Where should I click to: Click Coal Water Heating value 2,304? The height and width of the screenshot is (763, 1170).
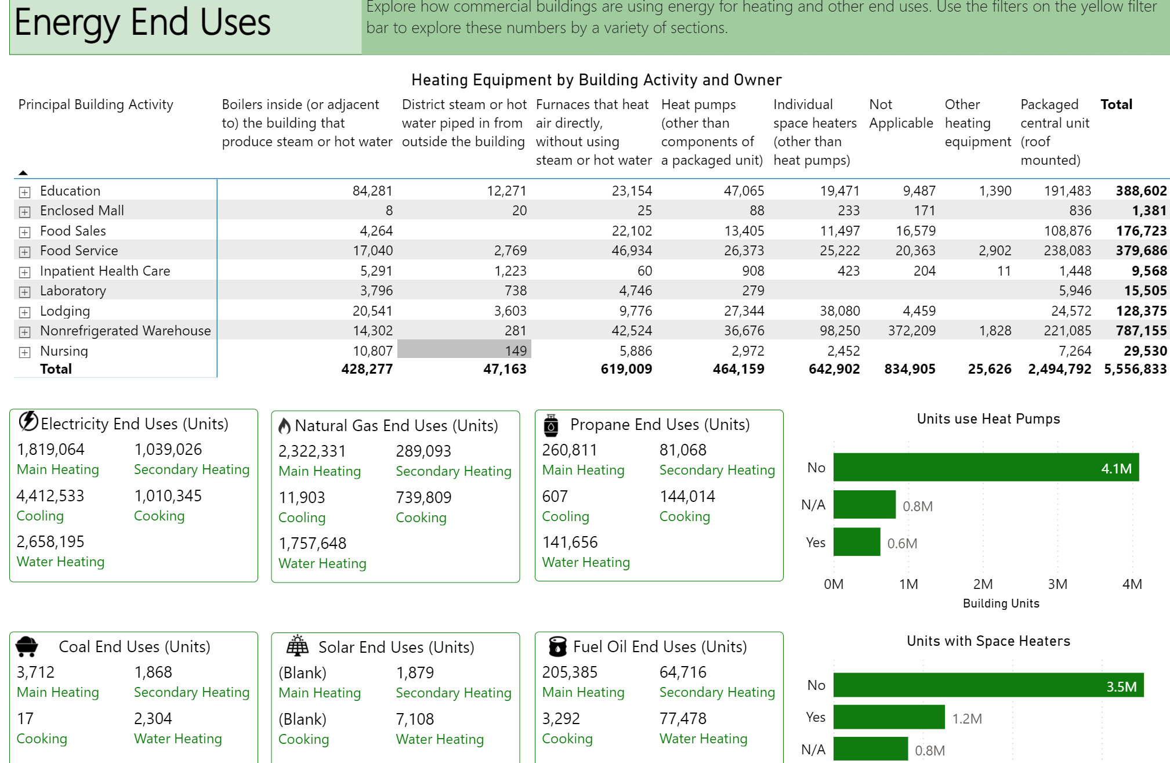point(153,719)
